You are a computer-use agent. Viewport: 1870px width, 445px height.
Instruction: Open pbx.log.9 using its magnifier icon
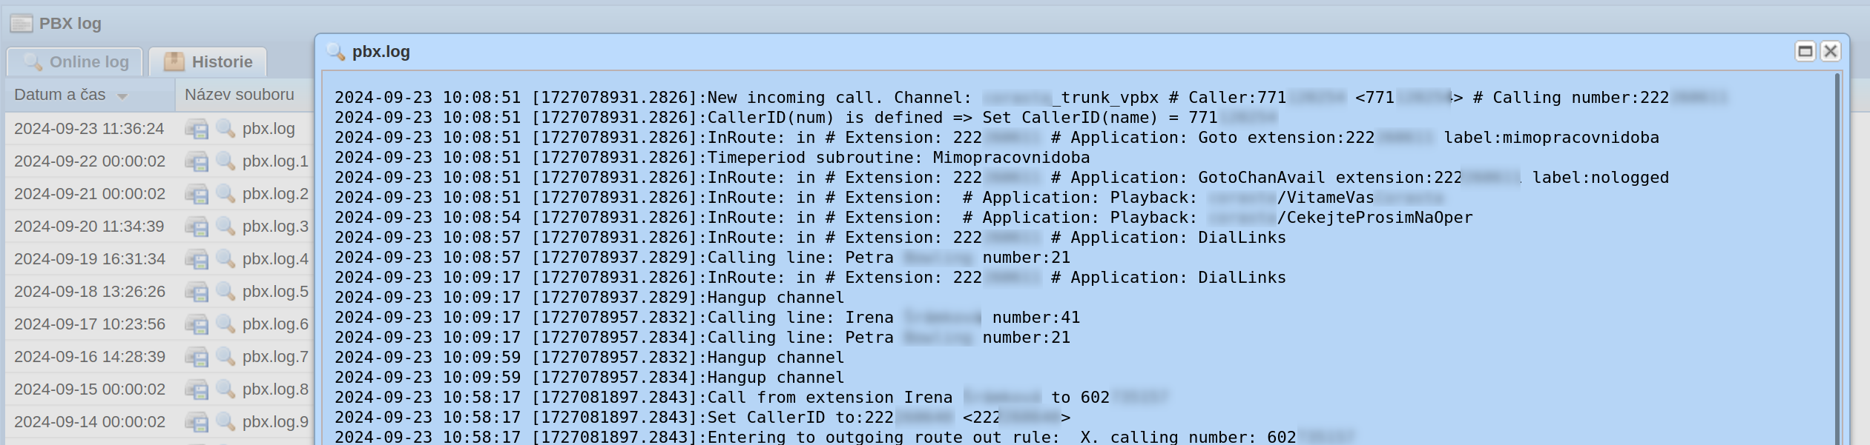(225, 422)
